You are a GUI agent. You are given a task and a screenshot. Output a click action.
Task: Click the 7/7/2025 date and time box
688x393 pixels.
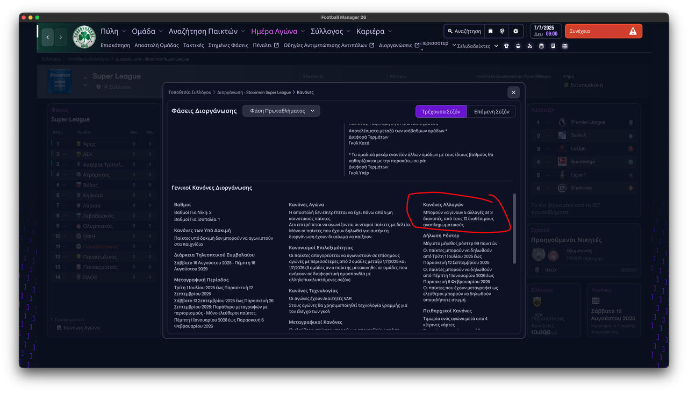click(x=546, y=31)
